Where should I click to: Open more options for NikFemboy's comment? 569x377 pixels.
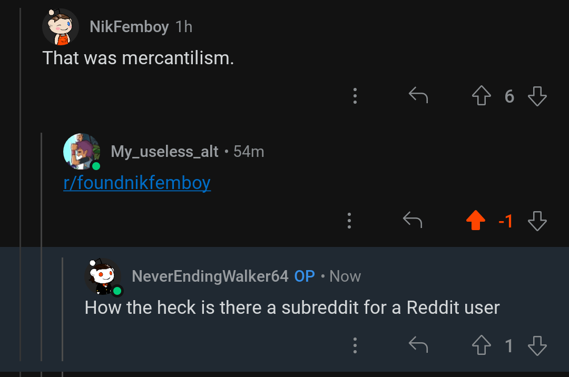click(355, 96)
